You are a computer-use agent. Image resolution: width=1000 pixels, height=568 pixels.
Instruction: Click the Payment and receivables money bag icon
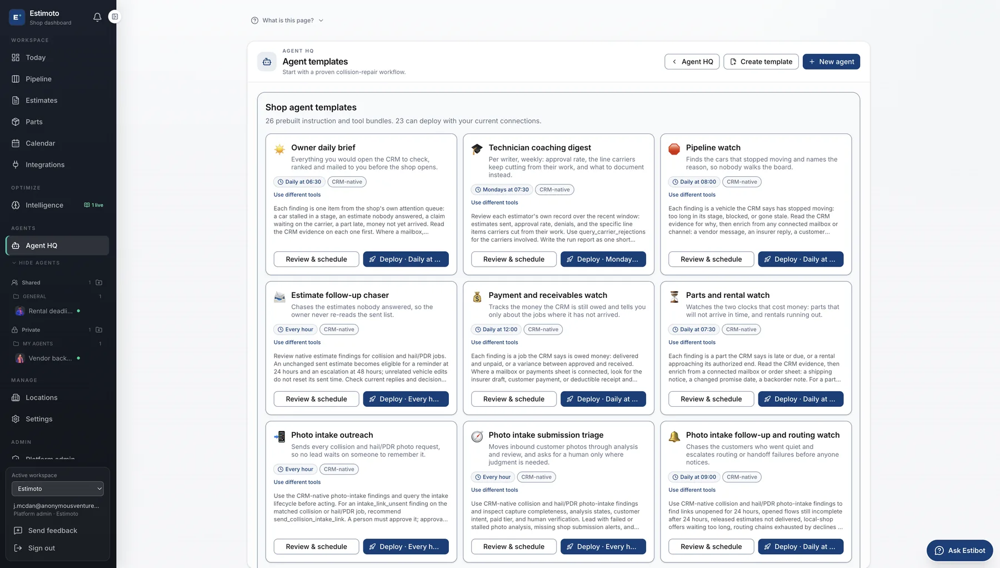(x=477, y=297)
